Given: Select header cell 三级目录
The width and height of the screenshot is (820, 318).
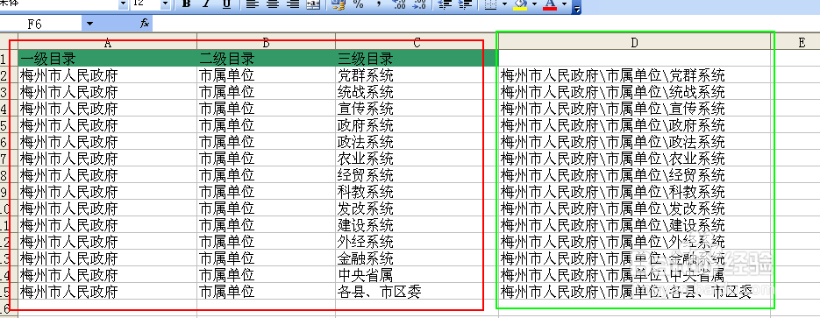Looking at the screenshot, I should pos(417,58).
